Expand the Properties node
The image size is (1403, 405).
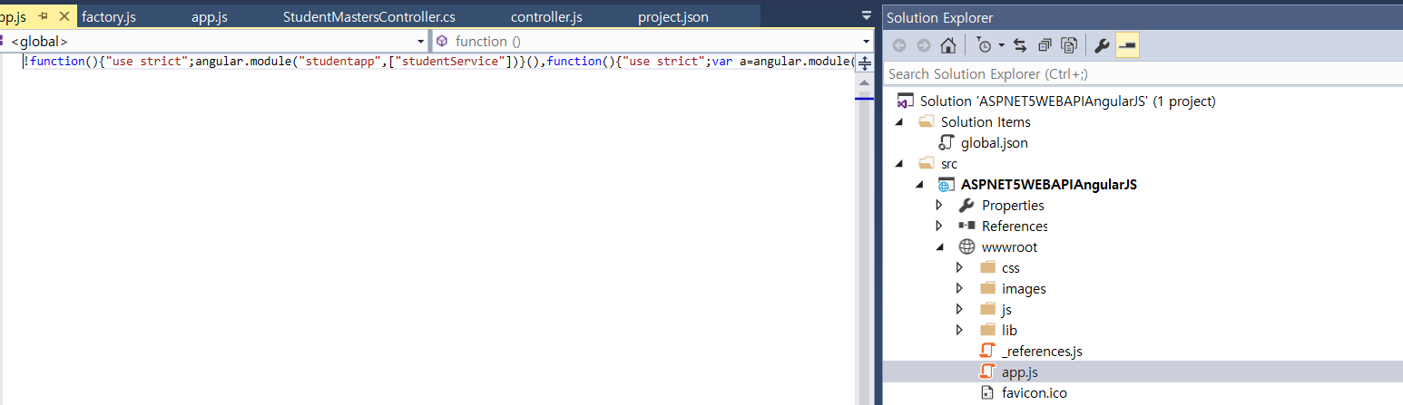939,205
